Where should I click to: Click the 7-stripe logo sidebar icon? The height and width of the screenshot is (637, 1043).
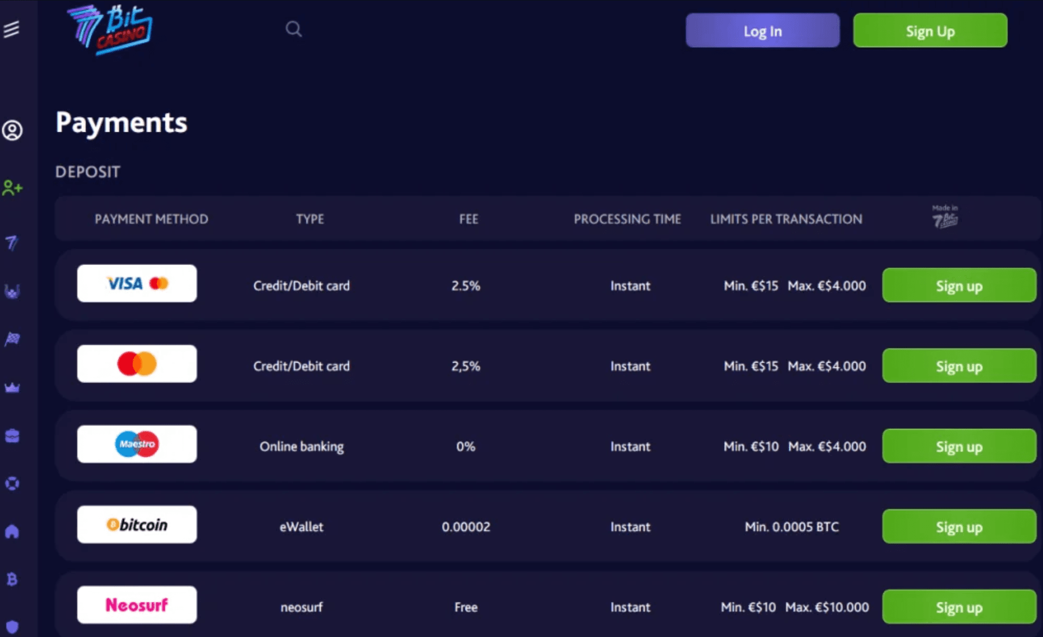click(x=12, y=242)
